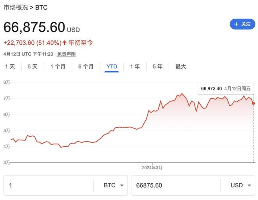Viewport: 258px width, 200px height.
Task: Open the 免责声明 disclaimer link
Action: click(x=66, y=54)
